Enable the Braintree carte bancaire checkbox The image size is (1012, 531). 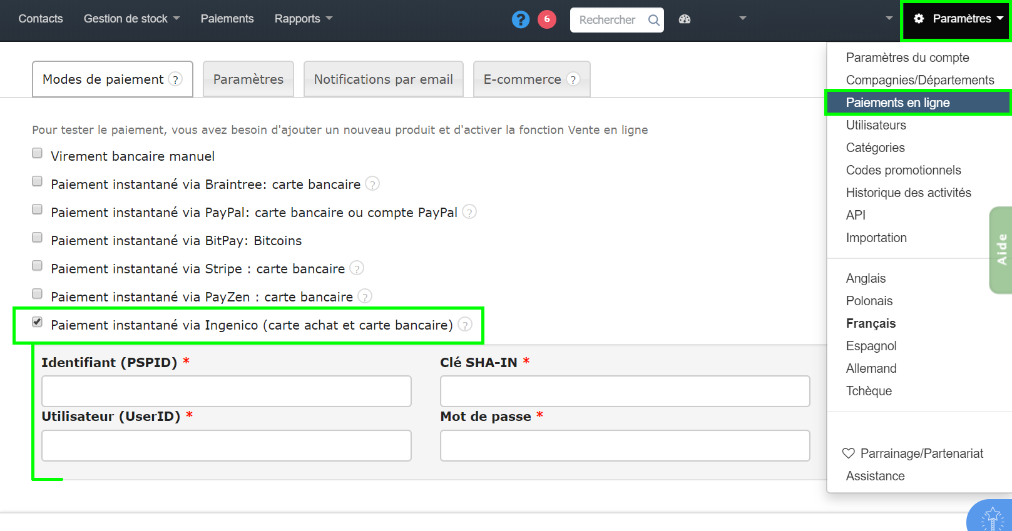[38, 181]
